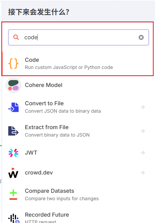Expand JWT actions arrow
This screenshot has height=223, width=155.
click(143, 153)
